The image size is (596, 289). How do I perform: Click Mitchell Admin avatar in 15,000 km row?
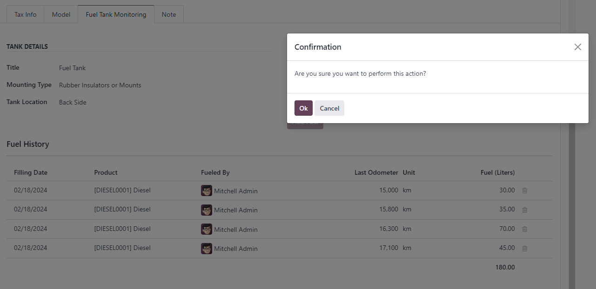[207, 190]
